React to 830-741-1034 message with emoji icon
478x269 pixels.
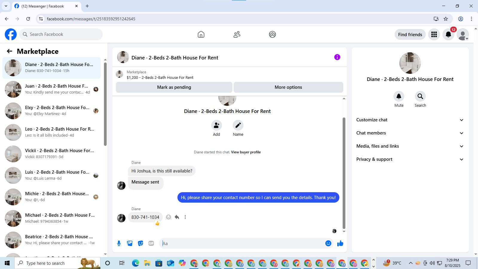[x=168, y=217]
